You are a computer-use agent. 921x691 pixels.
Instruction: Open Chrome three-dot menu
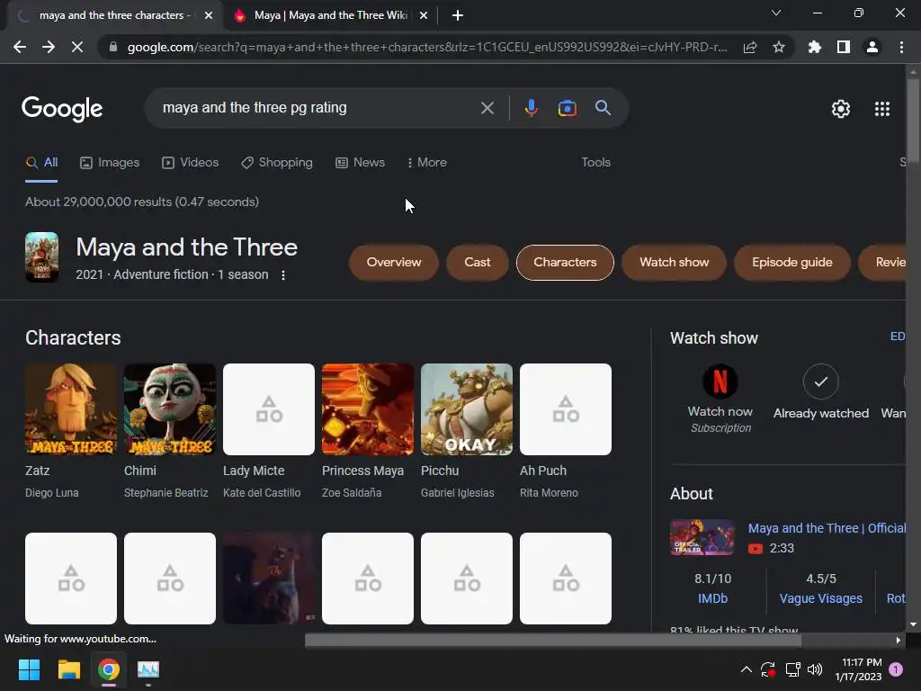tap(901, 47)
